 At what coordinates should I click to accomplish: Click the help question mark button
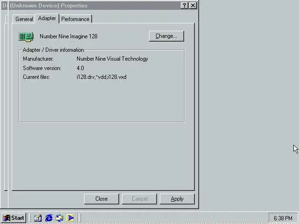coord(184,6)
